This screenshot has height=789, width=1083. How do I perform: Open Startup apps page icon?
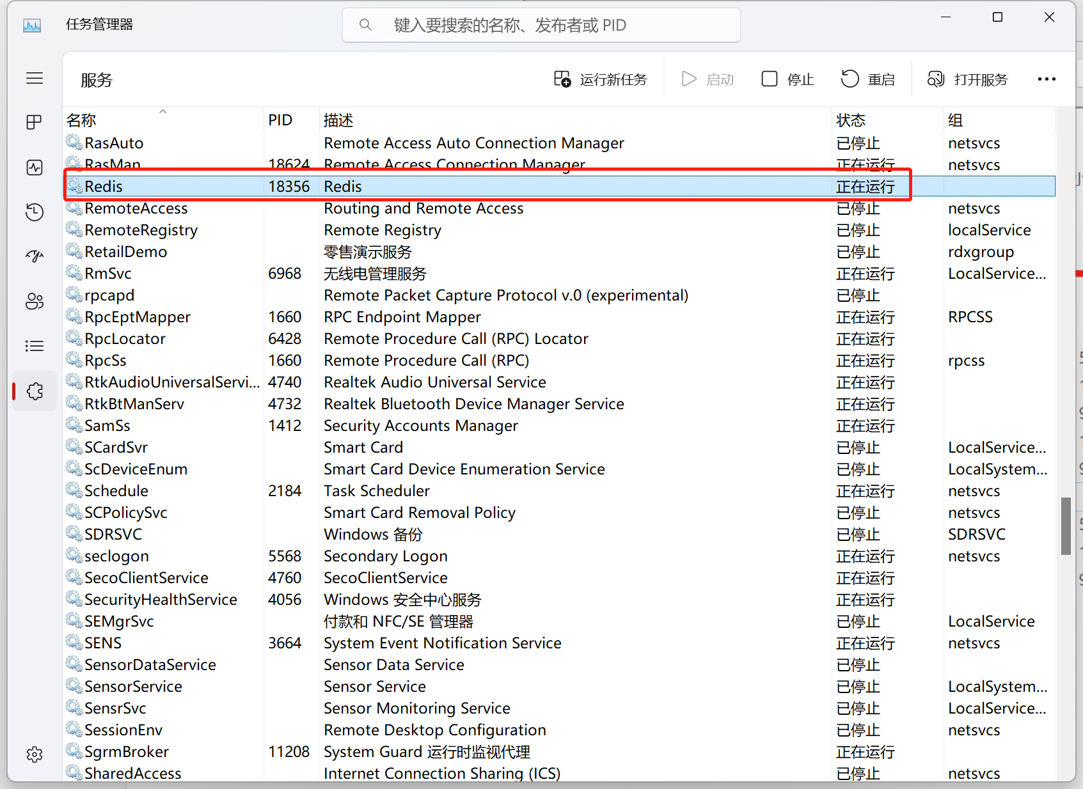pos(35,256)
